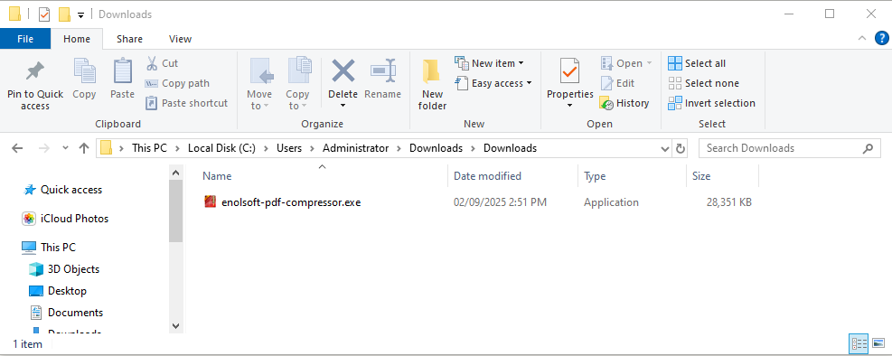The image size is (892, 356).
Task: Expand Properties dropdown arrow
Action: click(x=570, y=106)
